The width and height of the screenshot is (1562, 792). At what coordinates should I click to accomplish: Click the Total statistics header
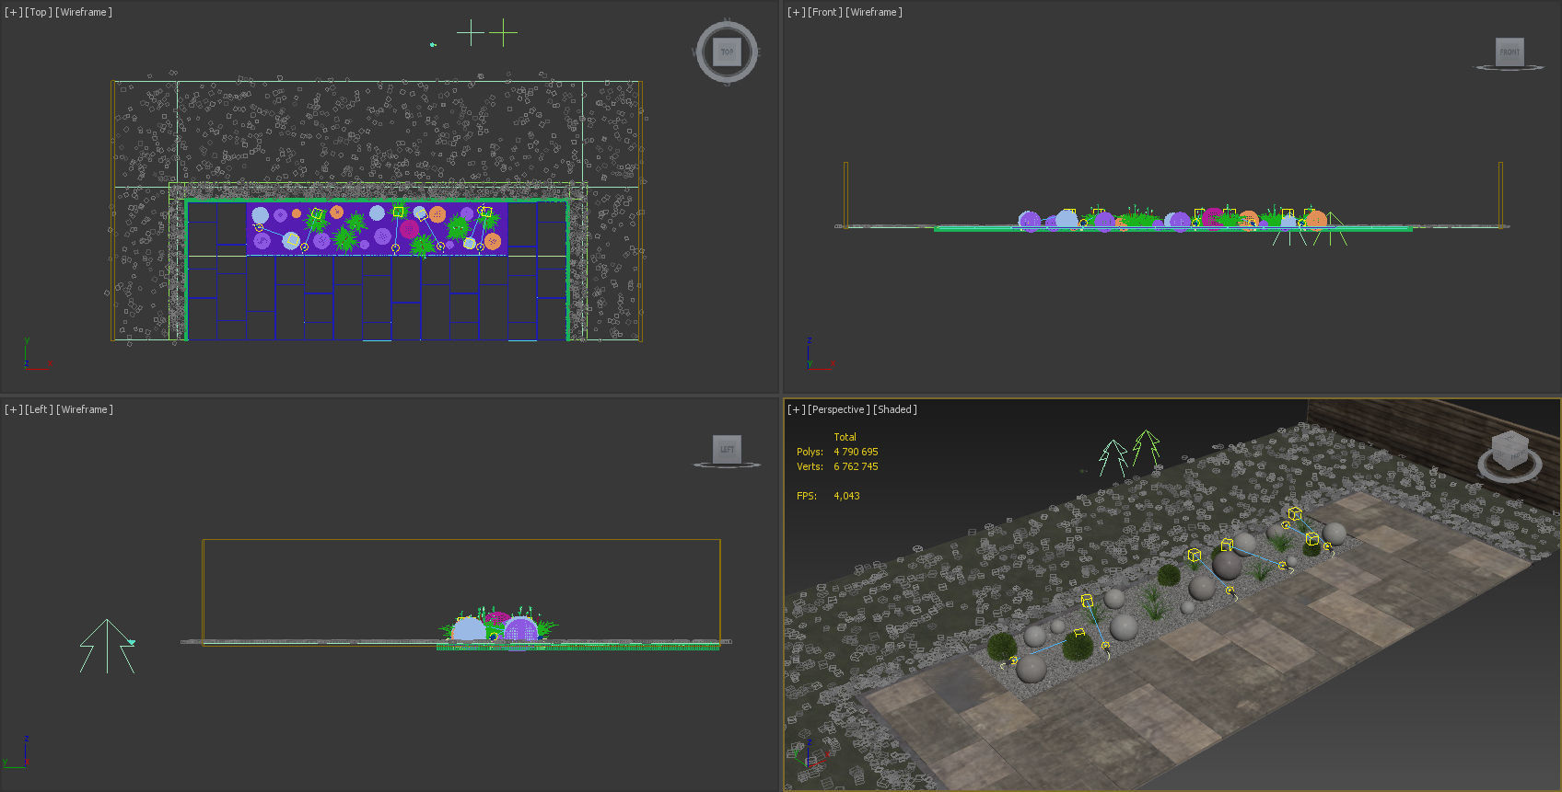pyautogui.click(x=845, y=437)
